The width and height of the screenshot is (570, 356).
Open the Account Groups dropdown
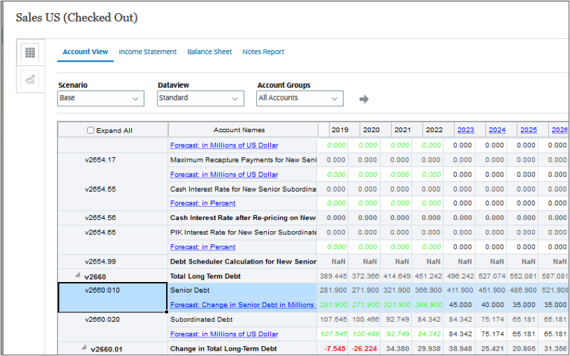point(300,98)
